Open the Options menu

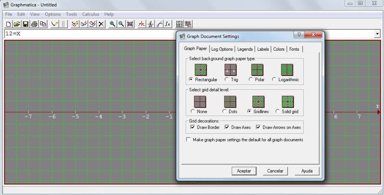[x=53, y=14]
